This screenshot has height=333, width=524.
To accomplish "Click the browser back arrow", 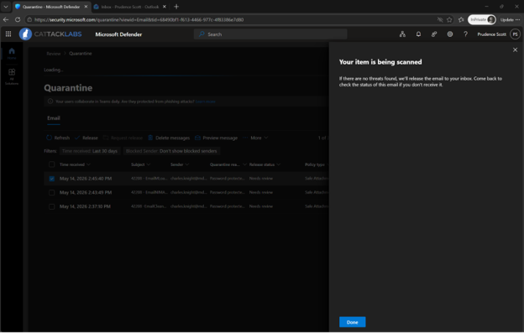I will 6,19.
